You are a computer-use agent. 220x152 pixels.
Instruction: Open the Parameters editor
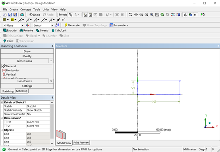click(x=119, y=25)
